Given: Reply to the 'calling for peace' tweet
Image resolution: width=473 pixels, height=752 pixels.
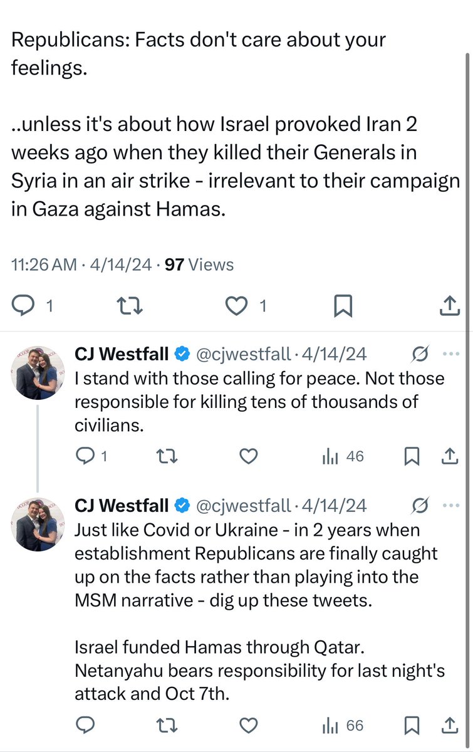Looking at the screenshot, I should [85, 457].
